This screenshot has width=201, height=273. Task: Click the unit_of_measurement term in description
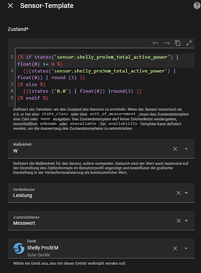pos(113,114)
